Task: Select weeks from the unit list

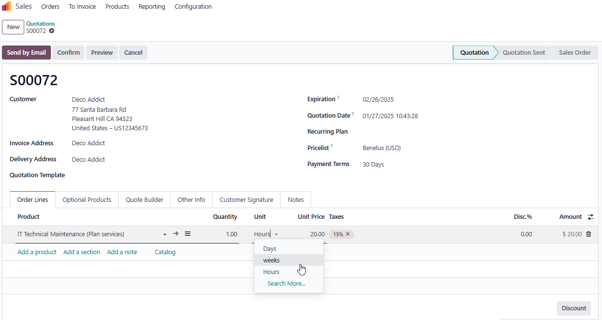Action: (x=271, y=260)
